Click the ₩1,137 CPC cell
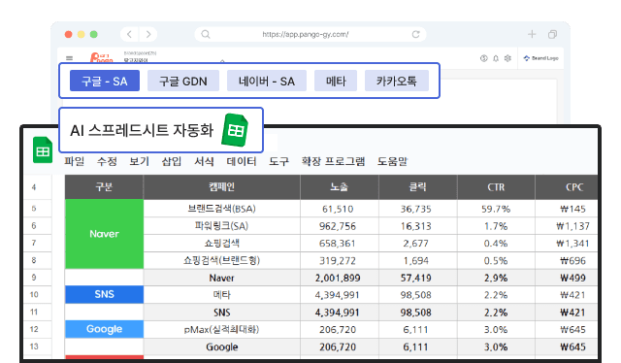The height and width of the screenshot is (363, 621). coord(567,226)
